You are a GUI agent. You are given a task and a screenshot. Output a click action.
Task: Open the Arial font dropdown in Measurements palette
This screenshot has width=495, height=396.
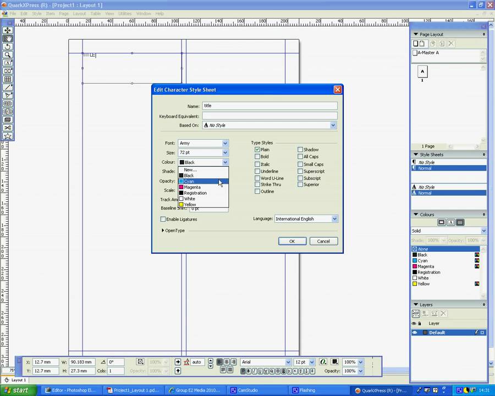tap(288, 362)
